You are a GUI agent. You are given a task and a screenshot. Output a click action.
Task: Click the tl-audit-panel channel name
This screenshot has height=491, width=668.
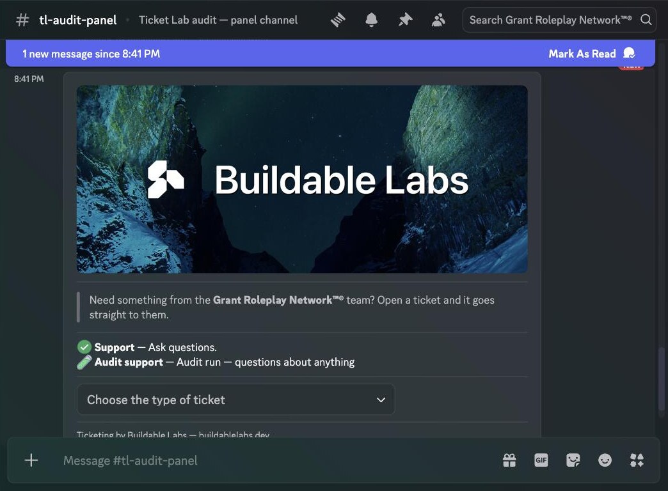pos(78,20)
